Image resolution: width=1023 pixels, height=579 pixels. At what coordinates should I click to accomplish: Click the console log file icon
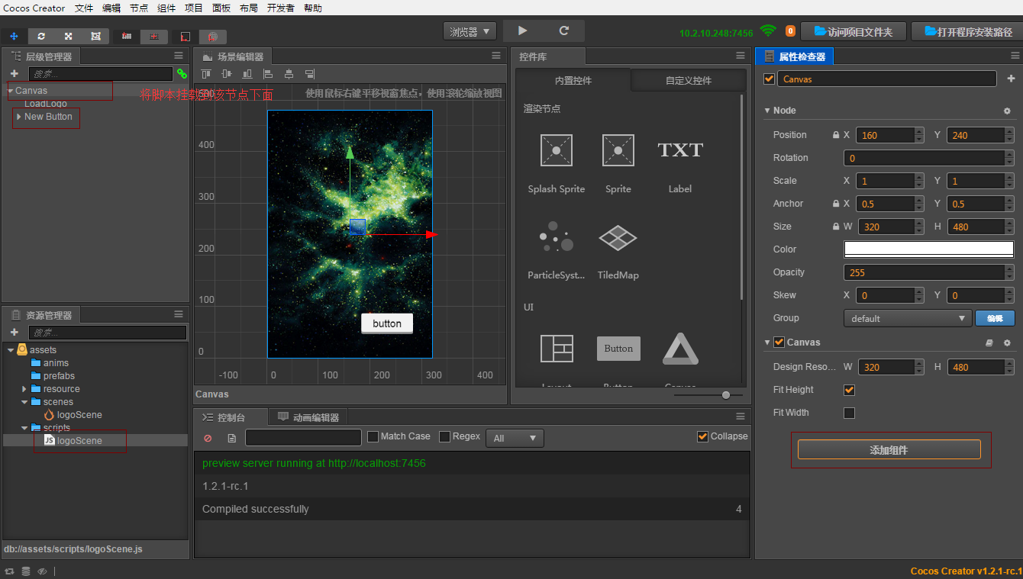click(x=232, y=438)
